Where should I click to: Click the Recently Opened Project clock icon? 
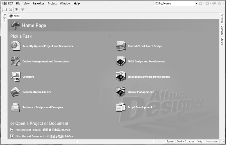(x=15, y=46)
